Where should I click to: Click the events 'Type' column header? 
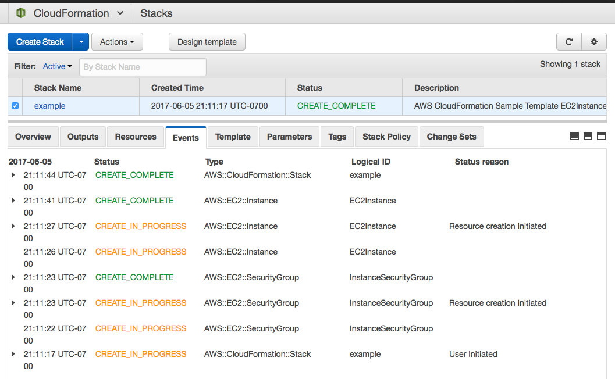pos(214,162)
